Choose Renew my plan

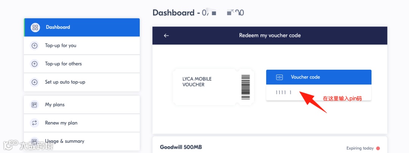(x=61, y=123)
